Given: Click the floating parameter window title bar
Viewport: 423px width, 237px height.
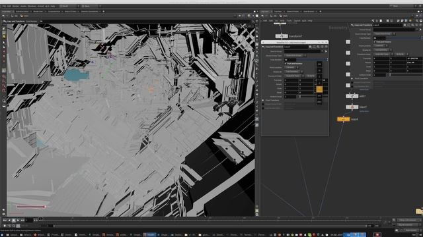Looking at the screenshot, I should [295, 42].
